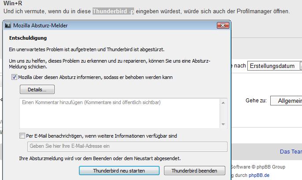Enable 'Per E-Mail benachrichtigen' checkbox

coord(22,136)
